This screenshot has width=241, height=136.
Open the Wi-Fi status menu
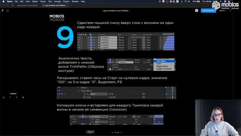click(x=186, y=2)
